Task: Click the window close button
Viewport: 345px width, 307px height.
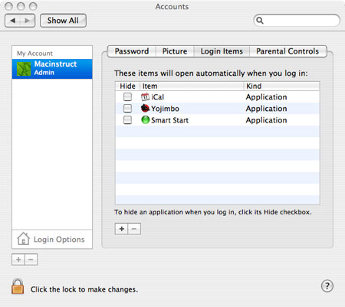Action: [x=8, y=6]
